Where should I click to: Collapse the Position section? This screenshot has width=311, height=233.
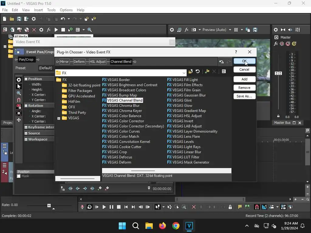click(26, 79)
